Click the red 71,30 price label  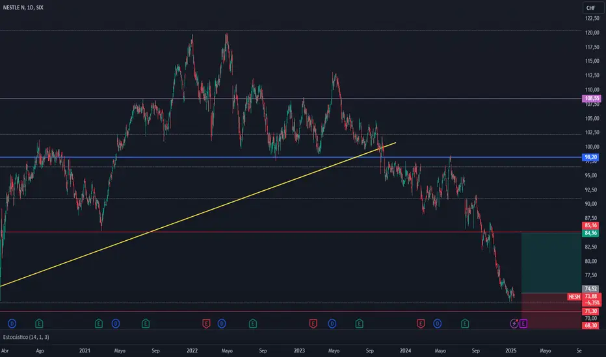590,311
